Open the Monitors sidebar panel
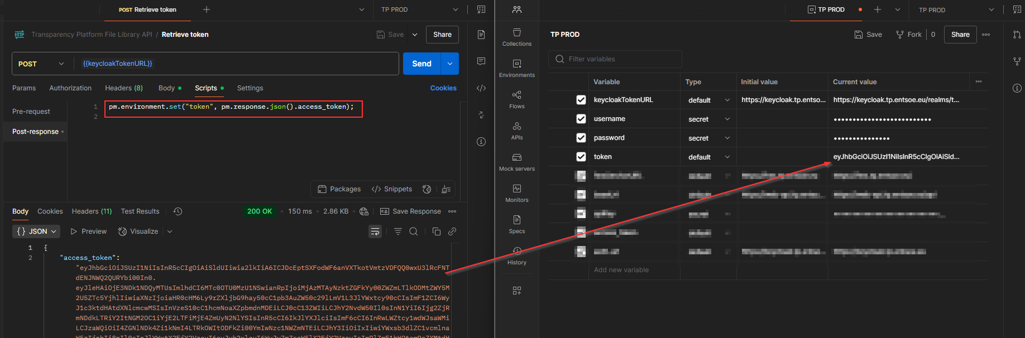1025x338 pixels. coord(516,193)
